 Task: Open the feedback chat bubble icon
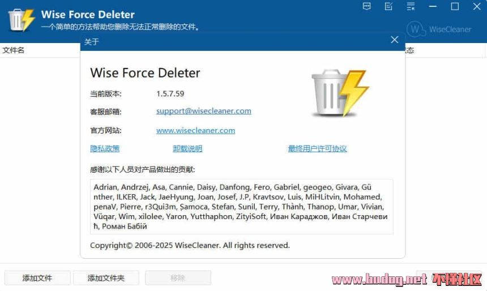(366, 6)
